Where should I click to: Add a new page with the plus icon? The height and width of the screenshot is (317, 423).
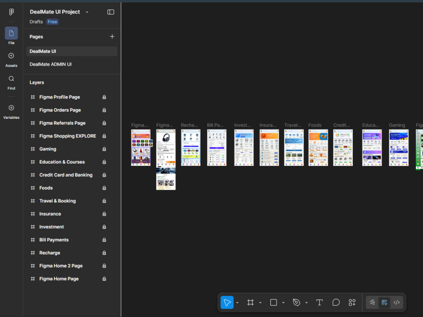click(112, 36)
